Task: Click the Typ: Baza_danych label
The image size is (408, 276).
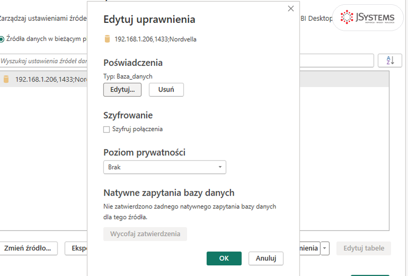Action: click(128, 76)
